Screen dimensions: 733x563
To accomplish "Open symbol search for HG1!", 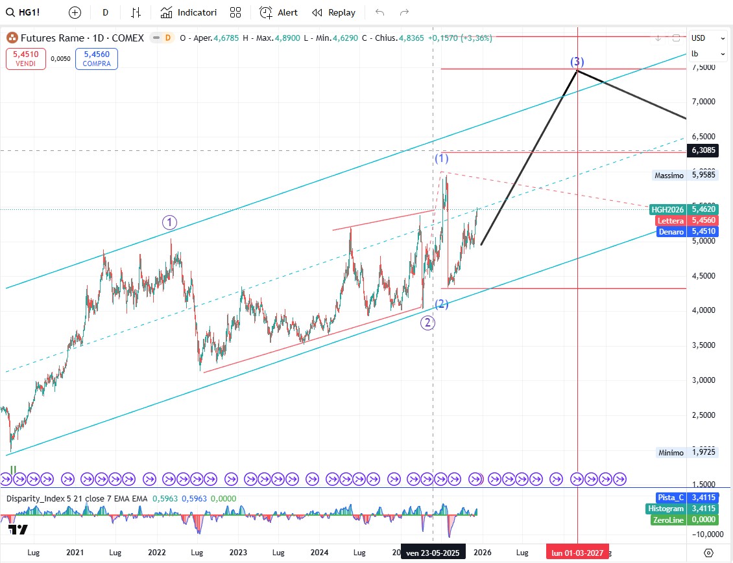I will [x=23, y=12].
